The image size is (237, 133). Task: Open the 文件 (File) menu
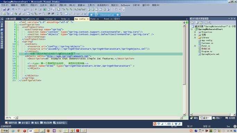5,5
